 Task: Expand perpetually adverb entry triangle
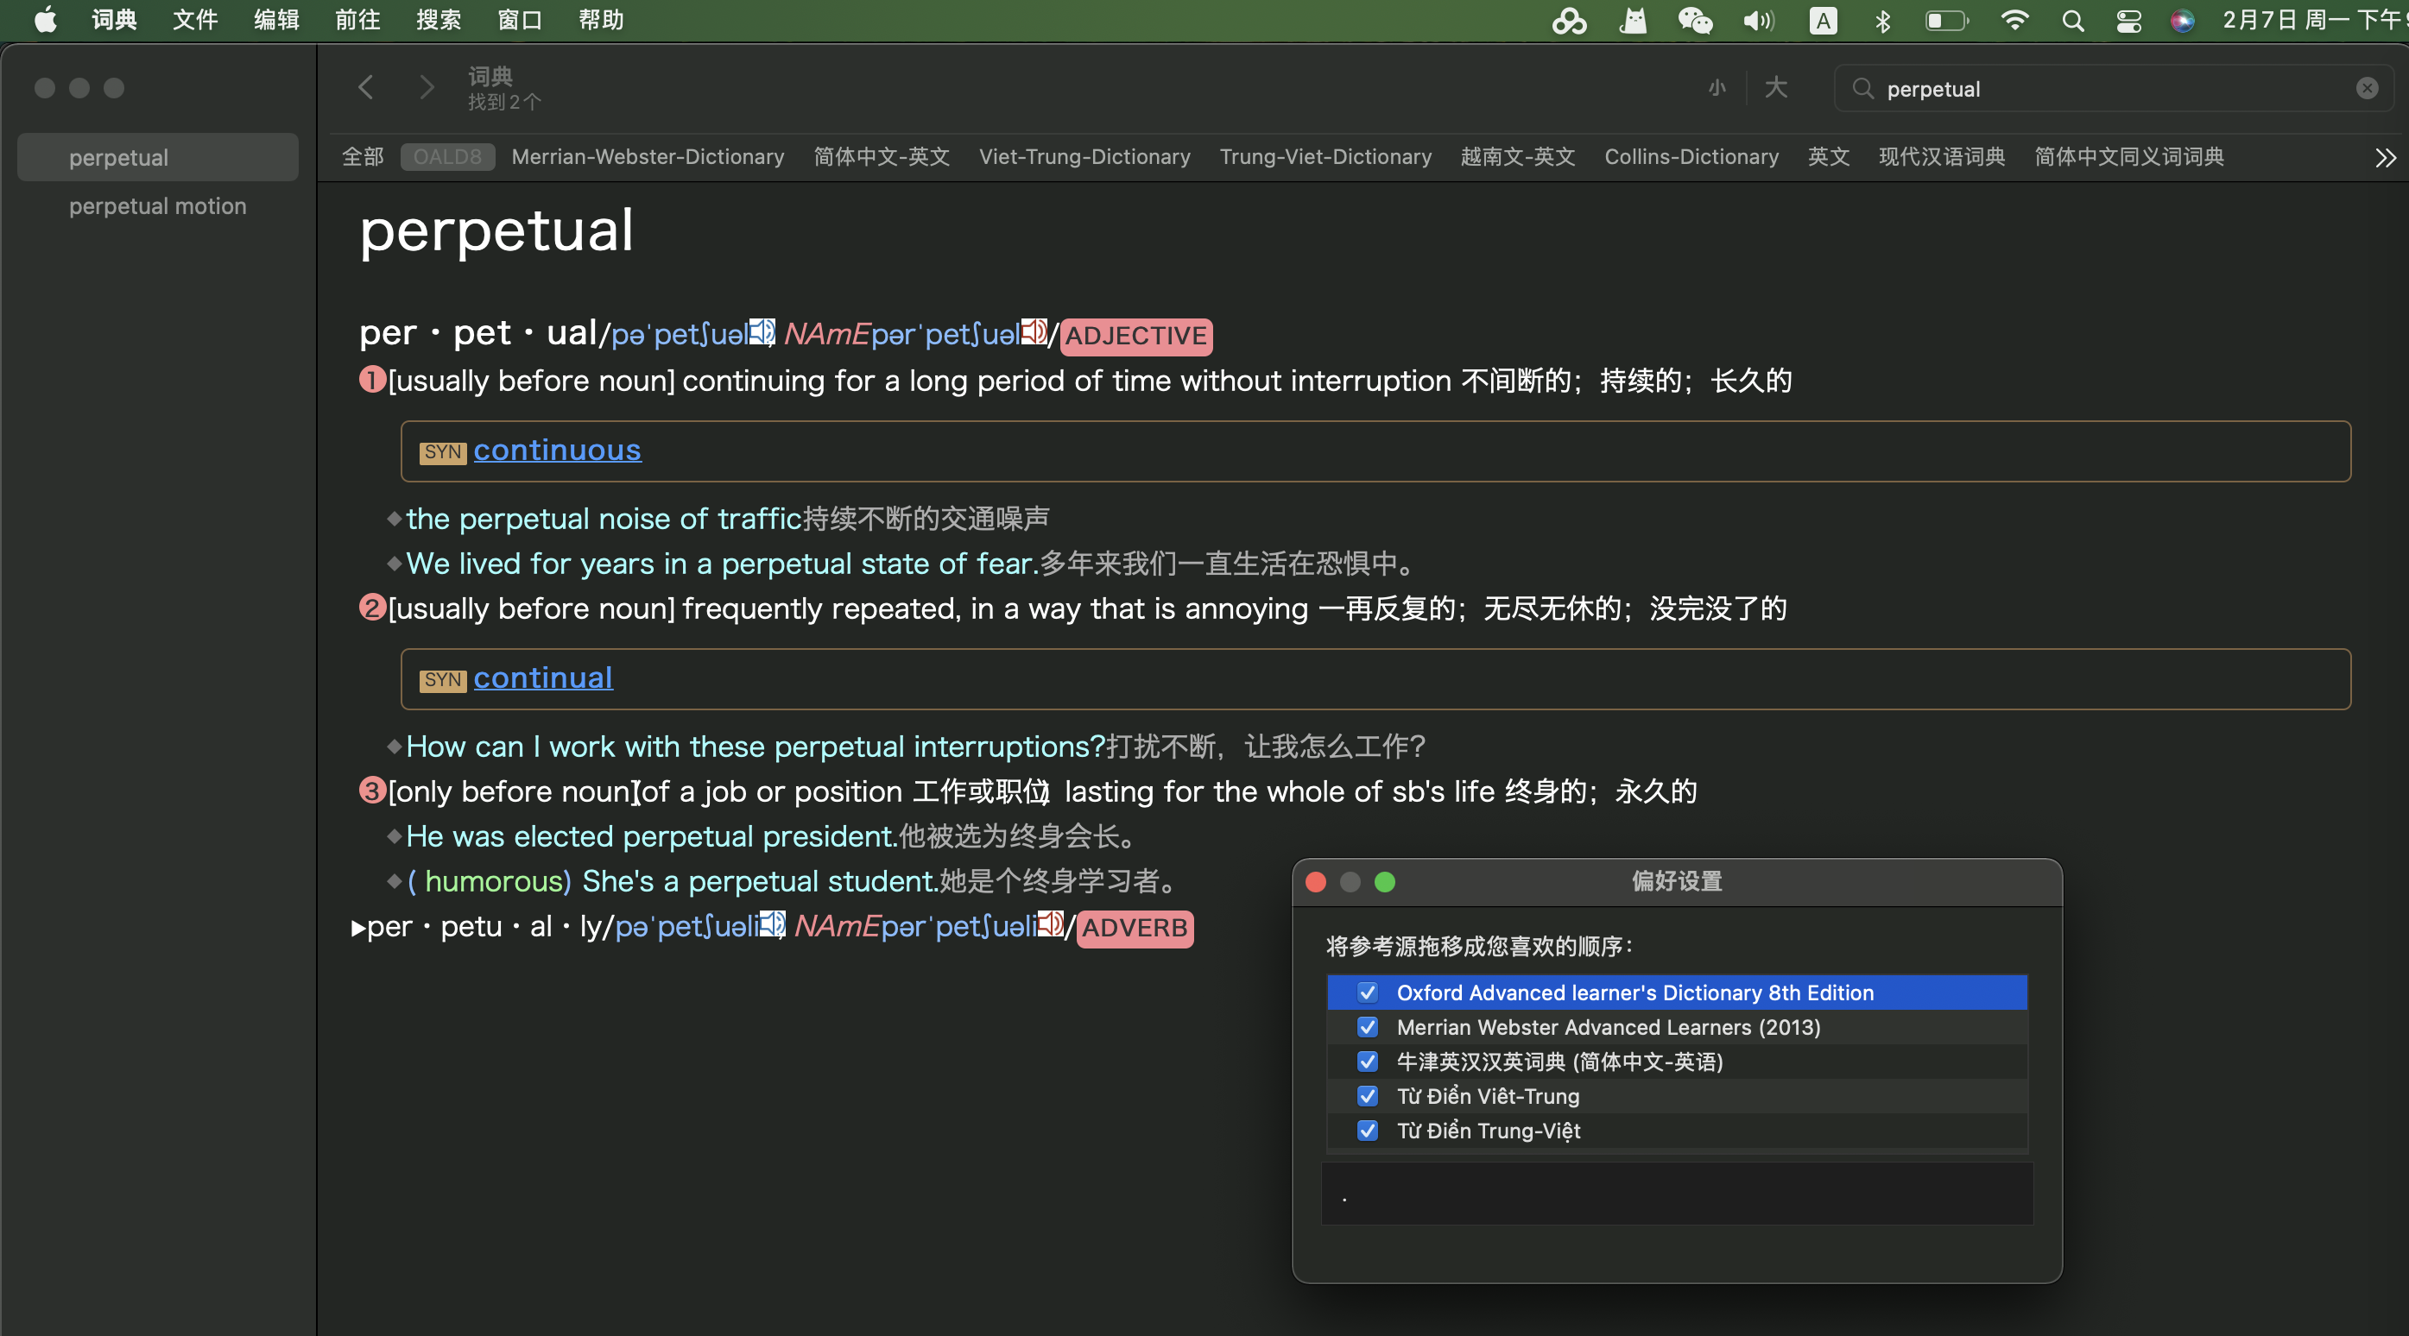[358, 929]
